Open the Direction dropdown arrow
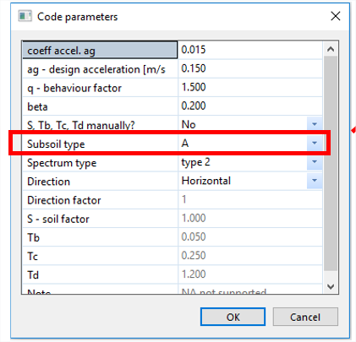The width and height of the screenshot is (356, 342). pos(315,181)
